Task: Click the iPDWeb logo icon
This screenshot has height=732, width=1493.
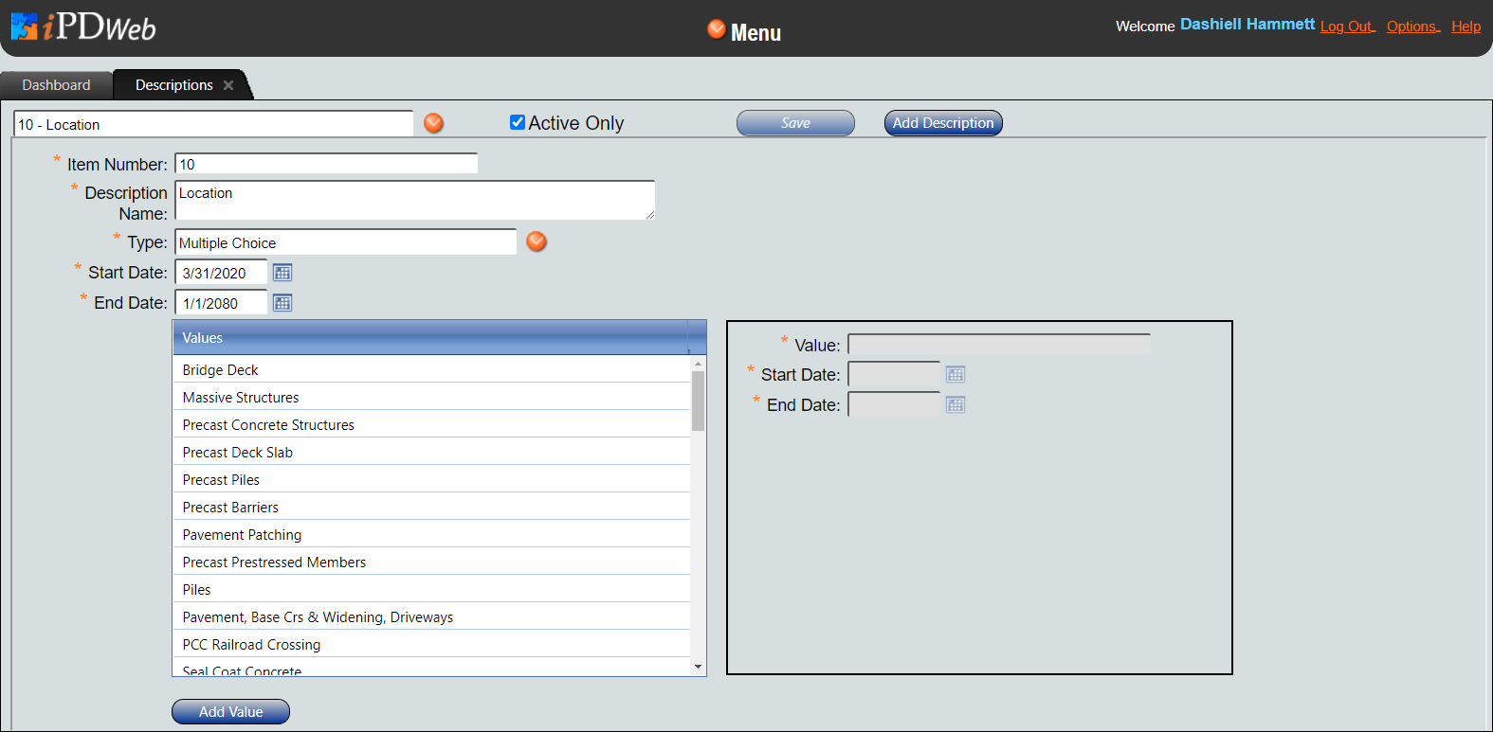Action: click(25, 27)
